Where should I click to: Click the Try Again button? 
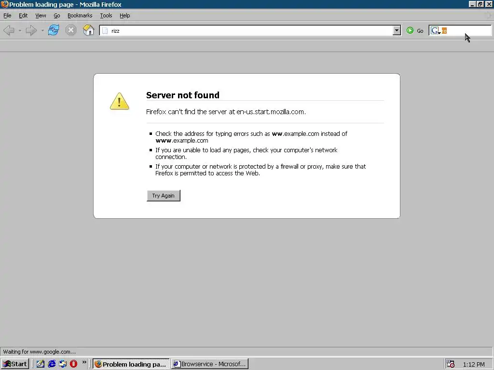click(164, 196)
